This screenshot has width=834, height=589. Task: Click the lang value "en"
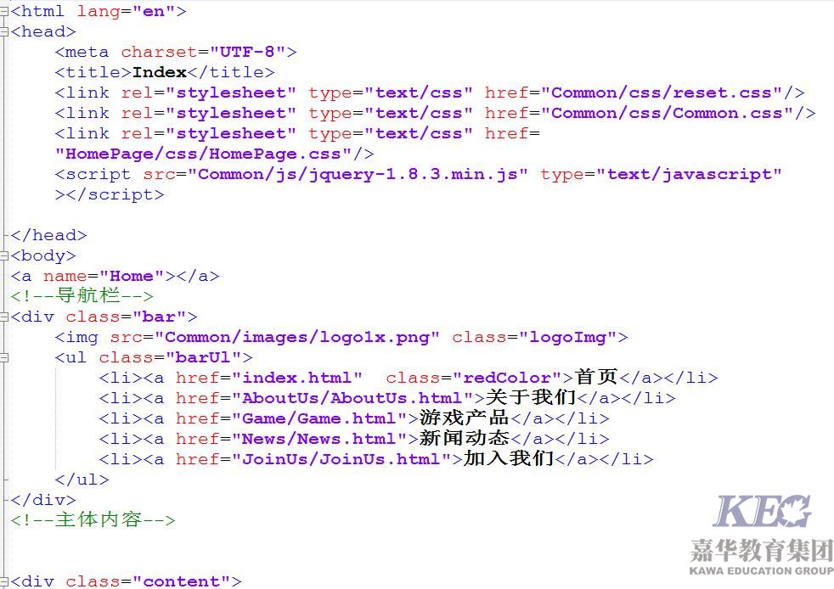pos(154,11)
